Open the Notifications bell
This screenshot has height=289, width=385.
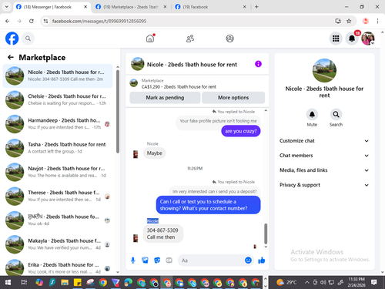coord(352,39)
